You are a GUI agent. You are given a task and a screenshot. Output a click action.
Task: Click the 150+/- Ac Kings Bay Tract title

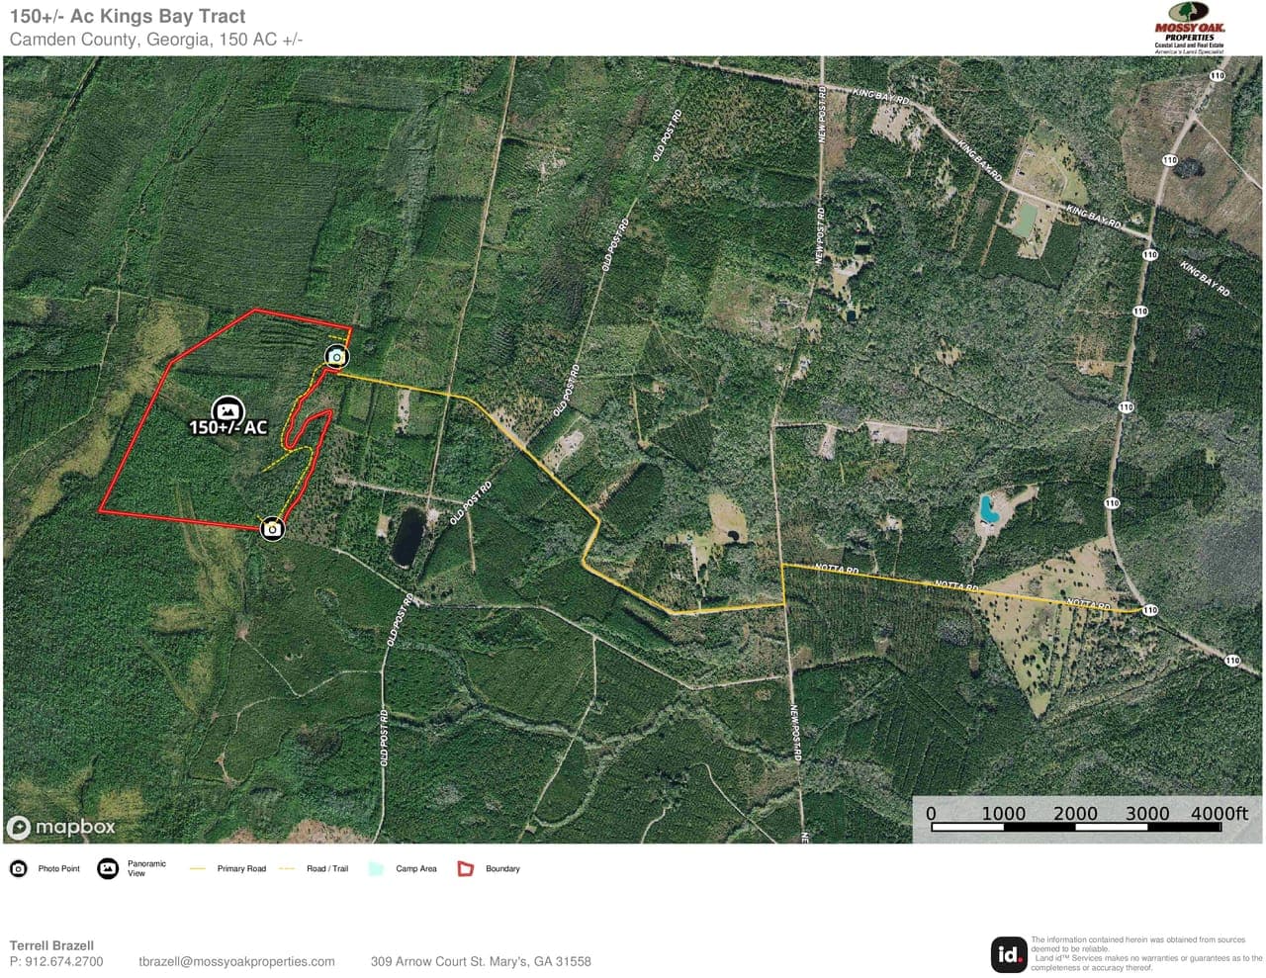128,16
